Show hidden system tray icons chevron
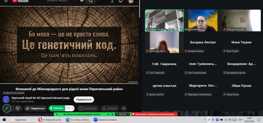 coord(205,120)
